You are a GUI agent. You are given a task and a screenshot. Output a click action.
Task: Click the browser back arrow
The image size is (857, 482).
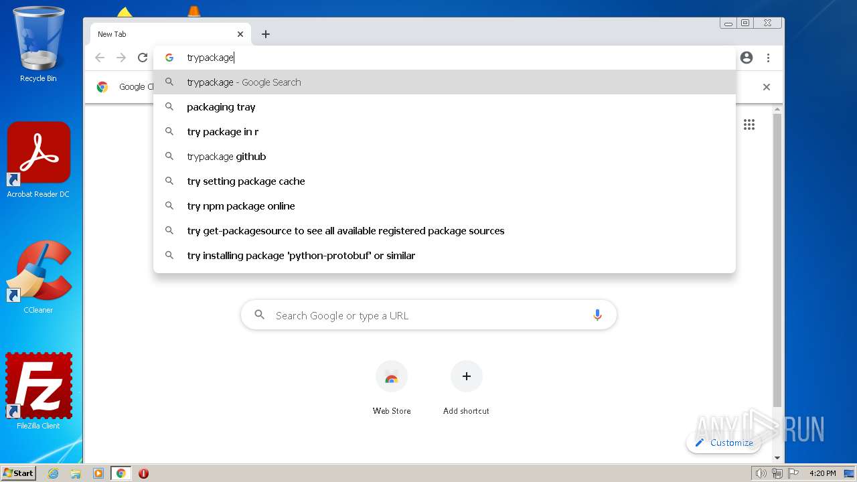(100, 58)
